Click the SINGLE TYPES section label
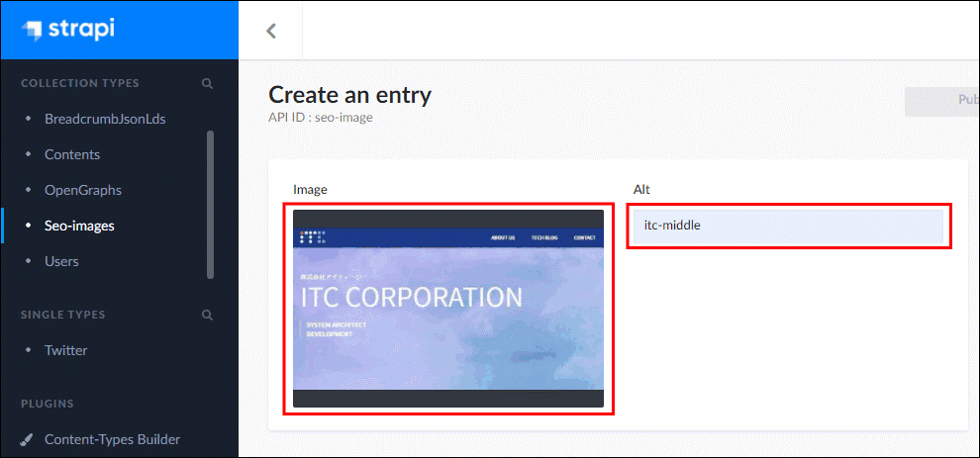Viewport: 980px width, 458px height. pyautogui.click(x=63, y=315)
